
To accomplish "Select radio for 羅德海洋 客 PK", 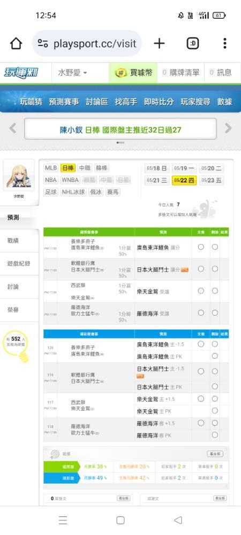I will 215,435.
